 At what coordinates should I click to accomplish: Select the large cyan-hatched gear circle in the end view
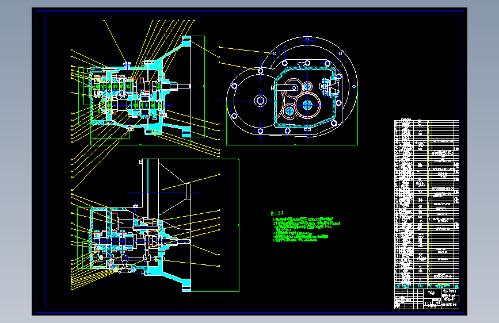click(307, 105)
